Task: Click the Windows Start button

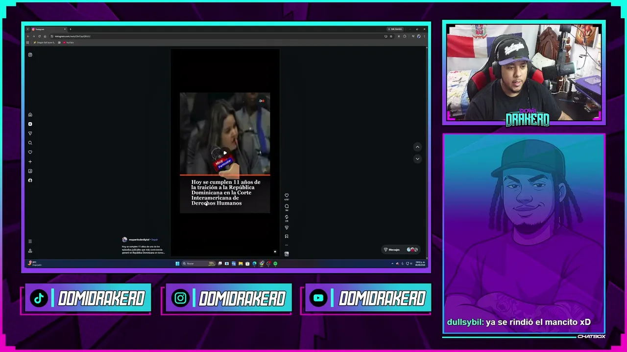Action: (x=177, y=264)
